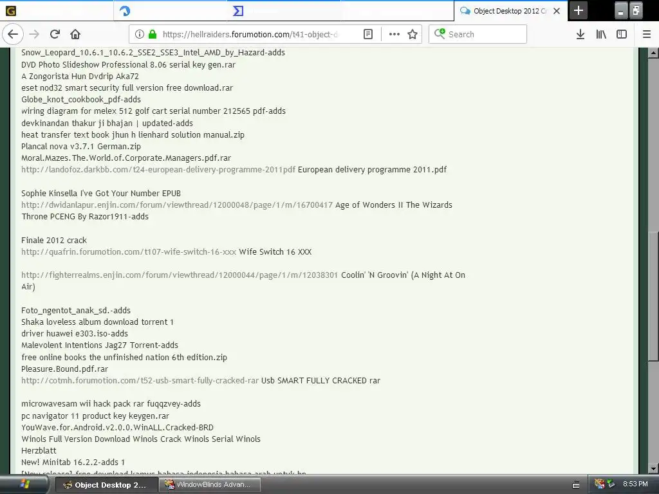
Task: Click text 'Herzblatt'
Action: tap(39, 451)
